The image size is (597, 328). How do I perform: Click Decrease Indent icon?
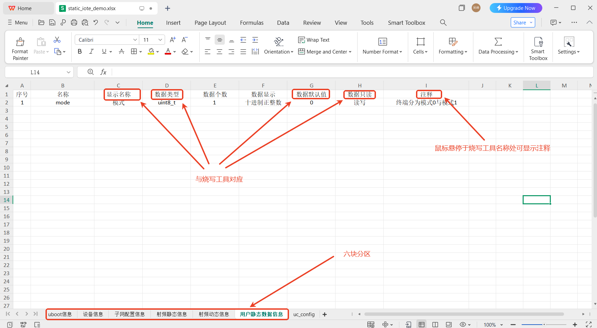click(x=243, y=40)
